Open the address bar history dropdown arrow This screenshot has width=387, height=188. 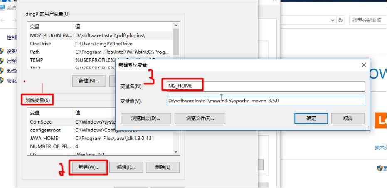pos(333,20)
